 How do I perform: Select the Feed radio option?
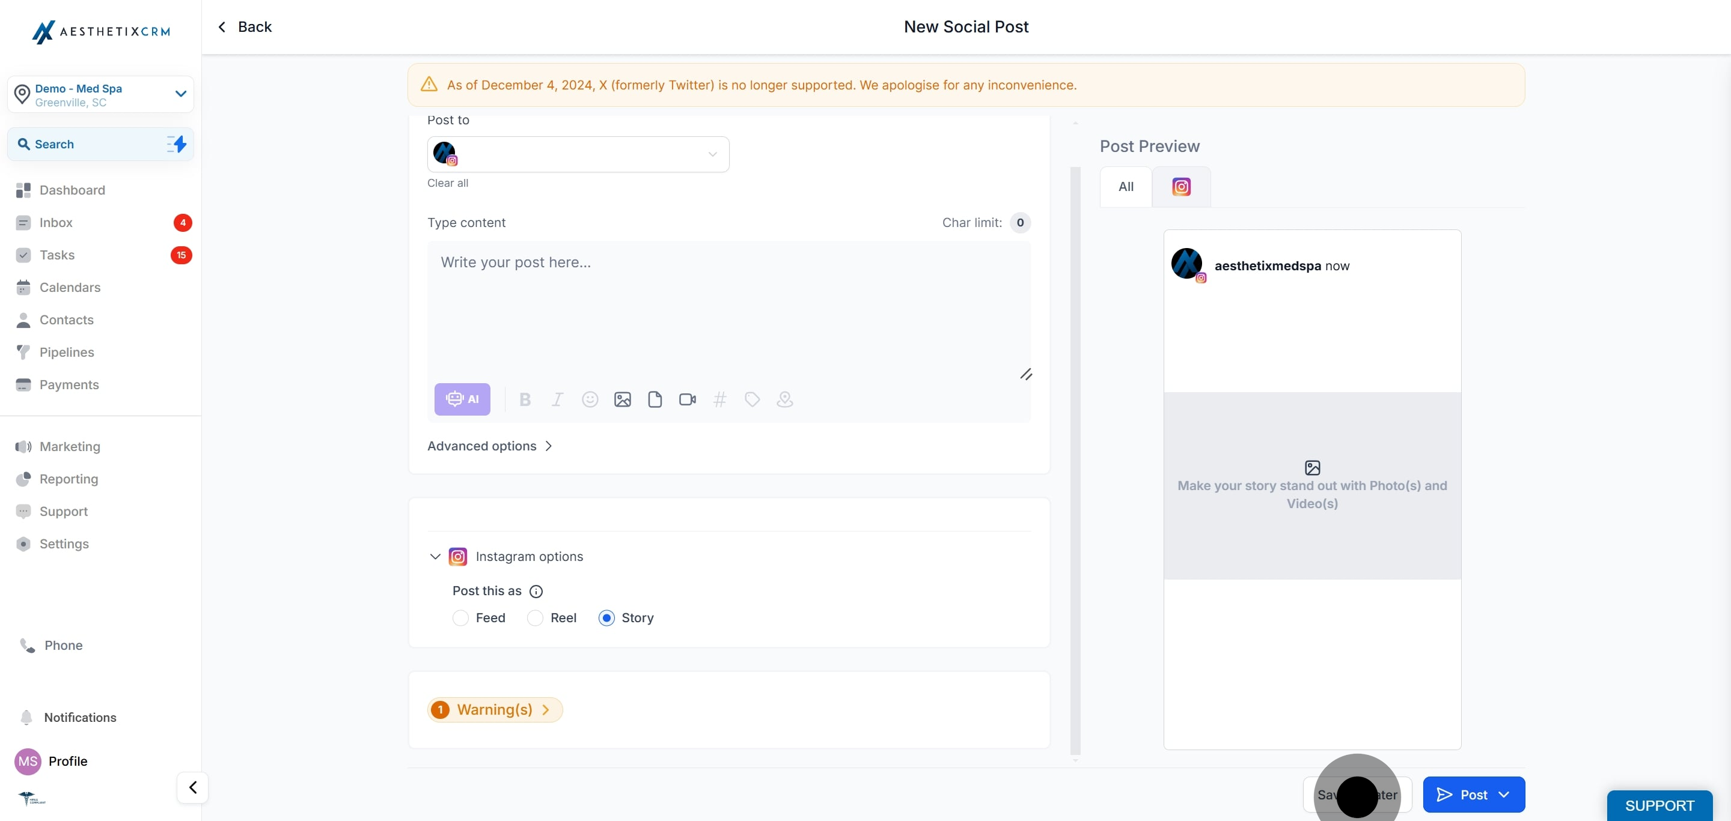(460, 617)
